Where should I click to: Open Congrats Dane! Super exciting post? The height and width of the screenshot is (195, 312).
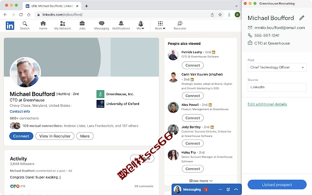click(x=36, y=177)
